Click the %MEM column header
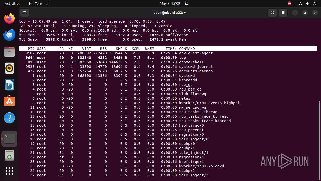The height and width of the screenshot is (181, 321). click(x=150, y=49)
